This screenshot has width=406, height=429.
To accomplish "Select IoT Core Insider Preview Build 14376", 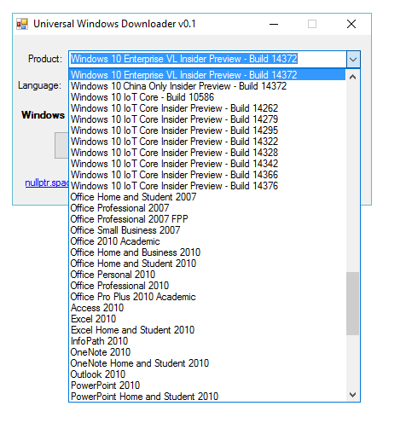I will click(x=207, y=186).
